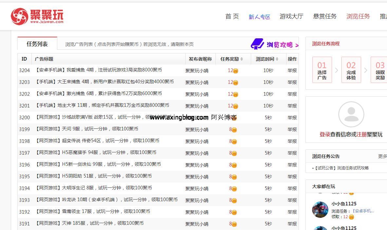Viewport: 387px width, 230px height.
Task: Open 游戏大厅 from the top navigation
Action: tap(291, 16)
